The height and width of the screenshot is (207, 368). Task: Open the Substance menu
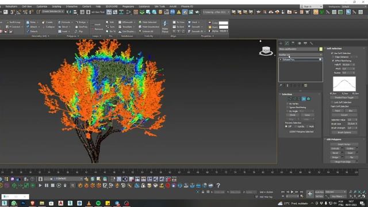coord(144,6)
